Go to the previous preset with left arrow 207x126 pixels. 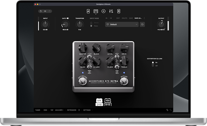tap(106, 18)
